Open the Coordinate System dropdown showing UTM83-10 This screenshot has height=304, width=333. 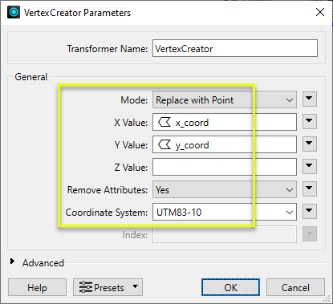point(225,212)
